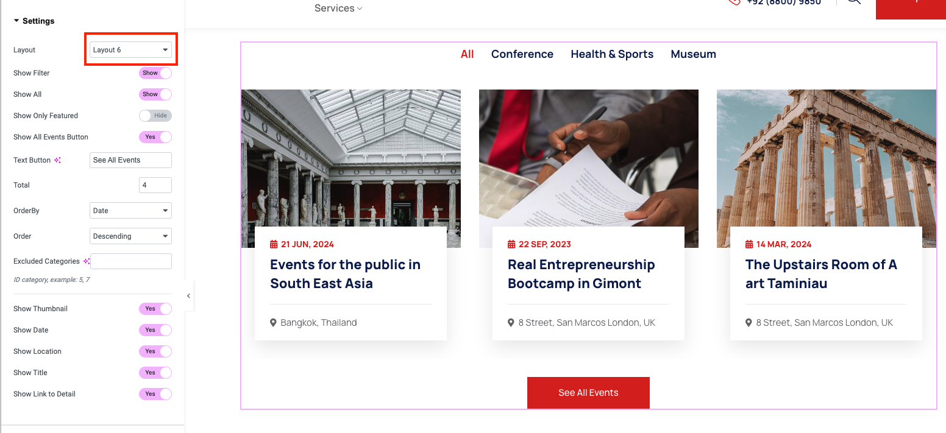The height and width of the screenshot is (433, 946).
Task: Collapse the editor side panel handle
Action: 188,296
